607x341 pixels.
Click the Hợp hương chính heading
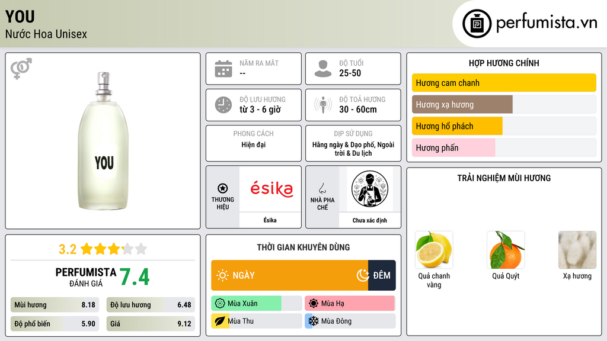(504, 63)
